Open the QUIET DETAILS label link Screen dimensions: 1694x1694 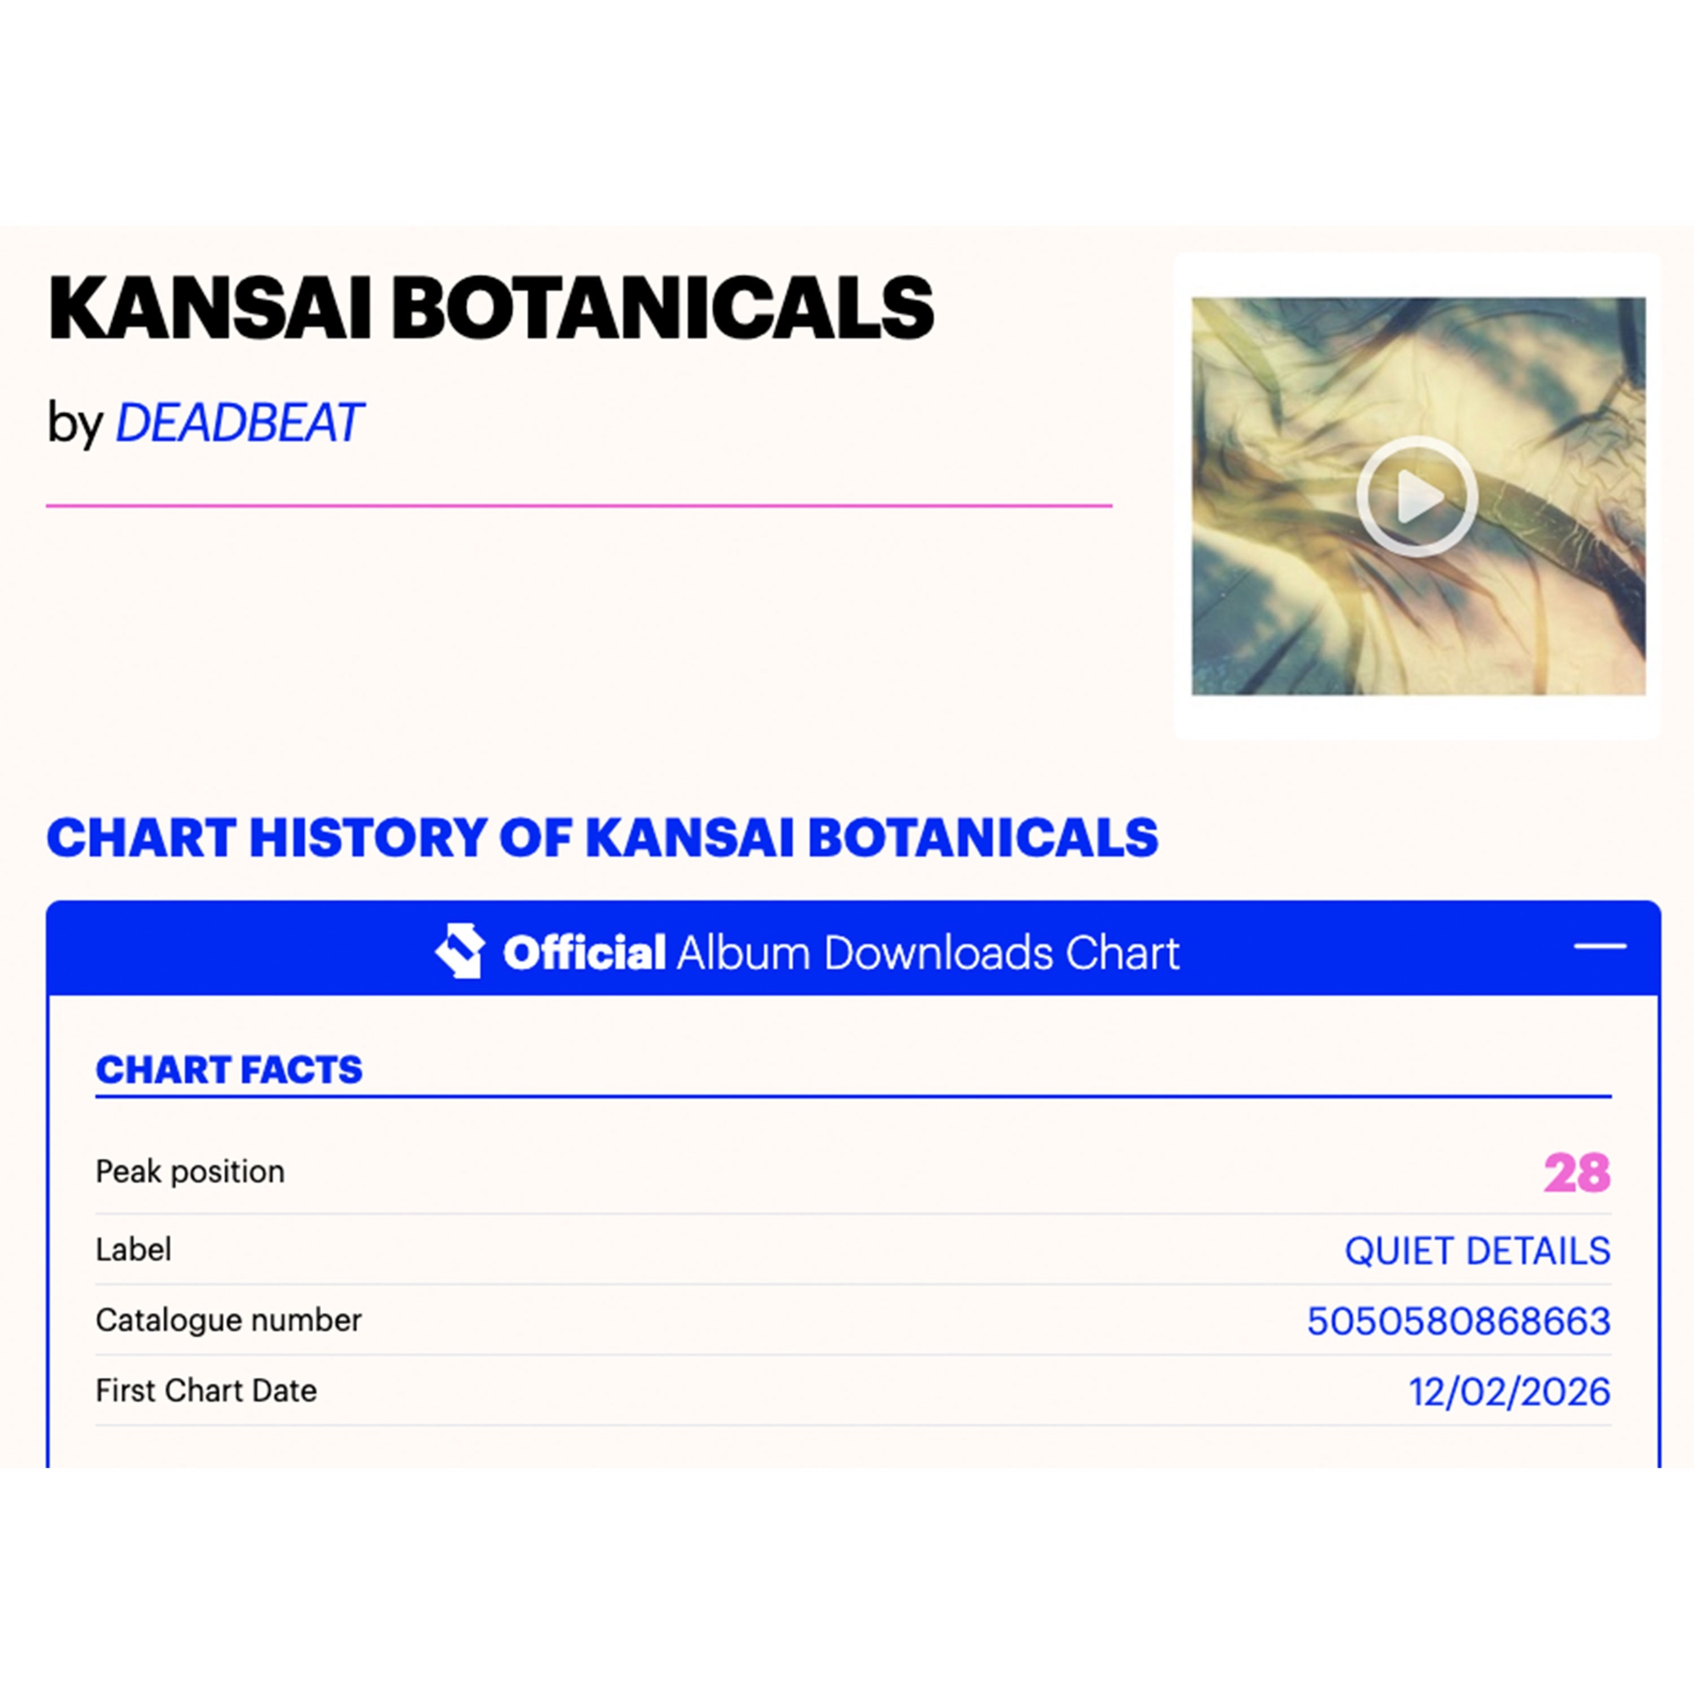[1477, 1250]
